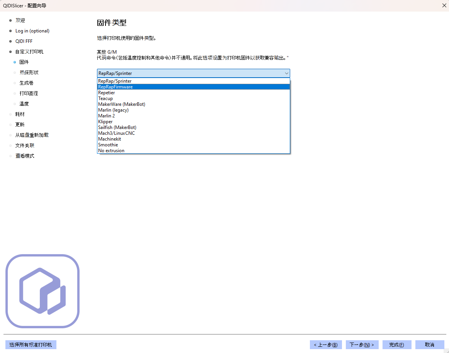Select Repetier firmware type

click(x=194, y=92)
